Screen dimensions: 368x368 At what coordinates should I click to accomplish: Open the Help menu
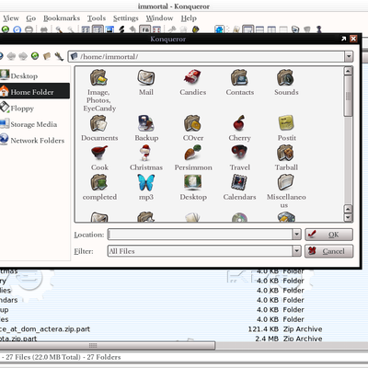189,18
